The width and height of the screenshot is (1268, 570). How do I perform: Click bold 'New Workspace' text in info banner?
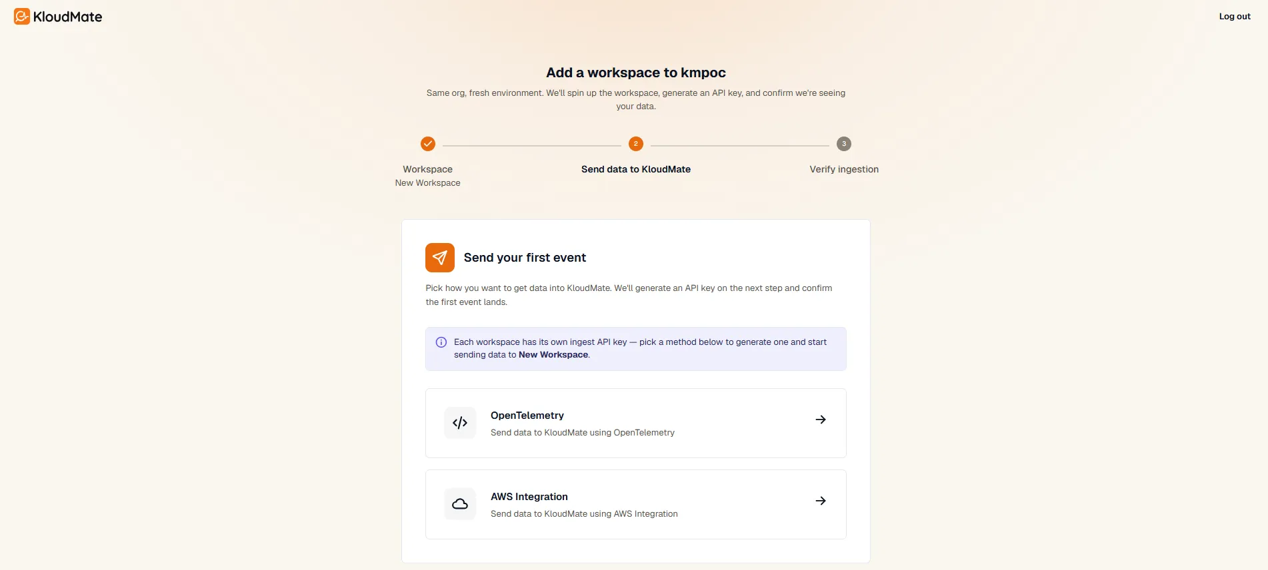pos(553,355)
